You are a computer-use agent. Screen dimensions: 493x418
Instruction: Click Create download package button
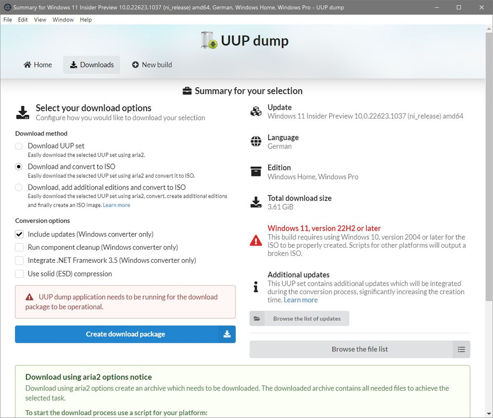125,334
